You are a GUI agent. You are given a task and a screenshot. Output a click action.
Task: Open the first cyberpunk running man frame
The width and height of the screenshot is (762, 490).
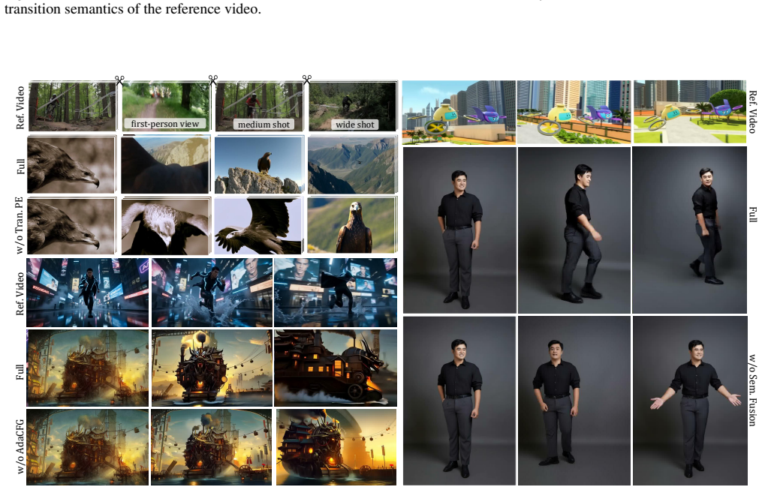(x=88, y=293)
